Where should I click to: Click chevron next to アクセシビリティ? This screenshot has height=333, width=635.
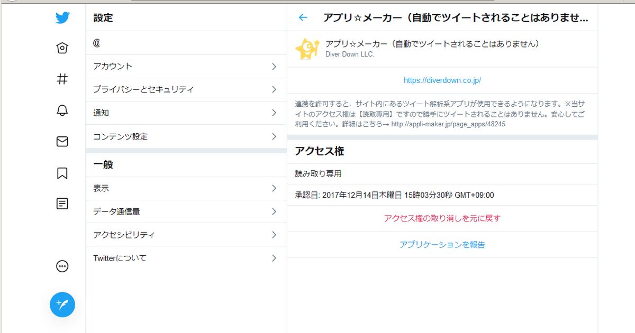tap(274, 235)
